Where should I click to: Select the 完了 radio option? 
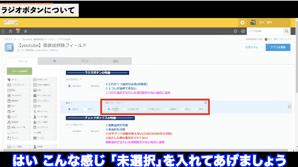tap(85, 109)
